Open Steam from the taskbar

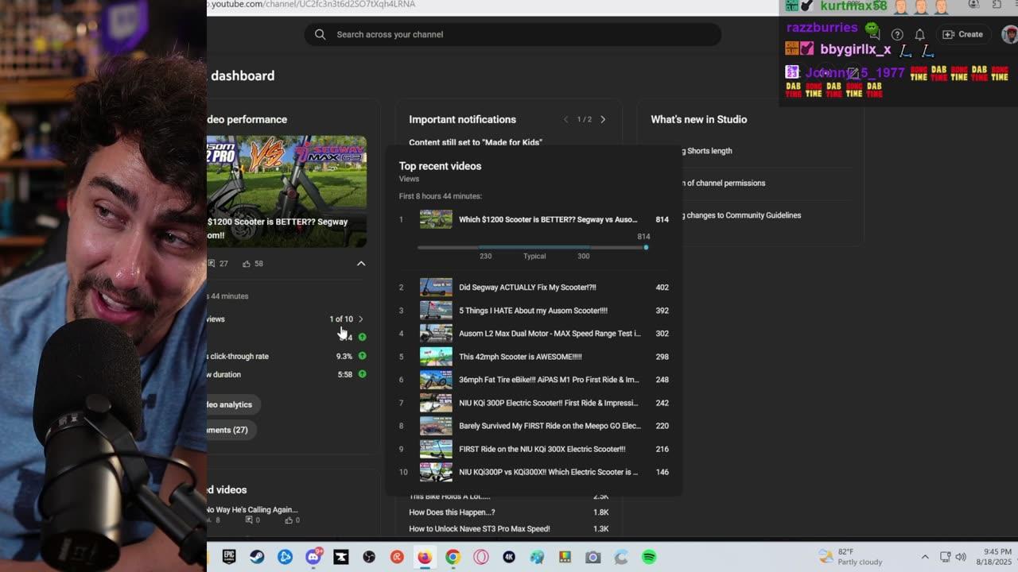(x=257, y=558)
